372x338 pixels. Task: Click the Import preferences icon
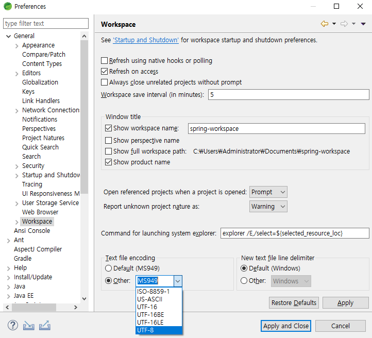pyautogui.click(x=28, y=326)
